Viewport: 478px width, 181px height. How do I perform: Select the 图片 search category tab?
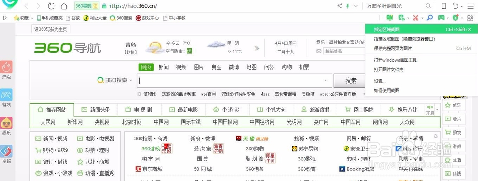coord(199,67)
